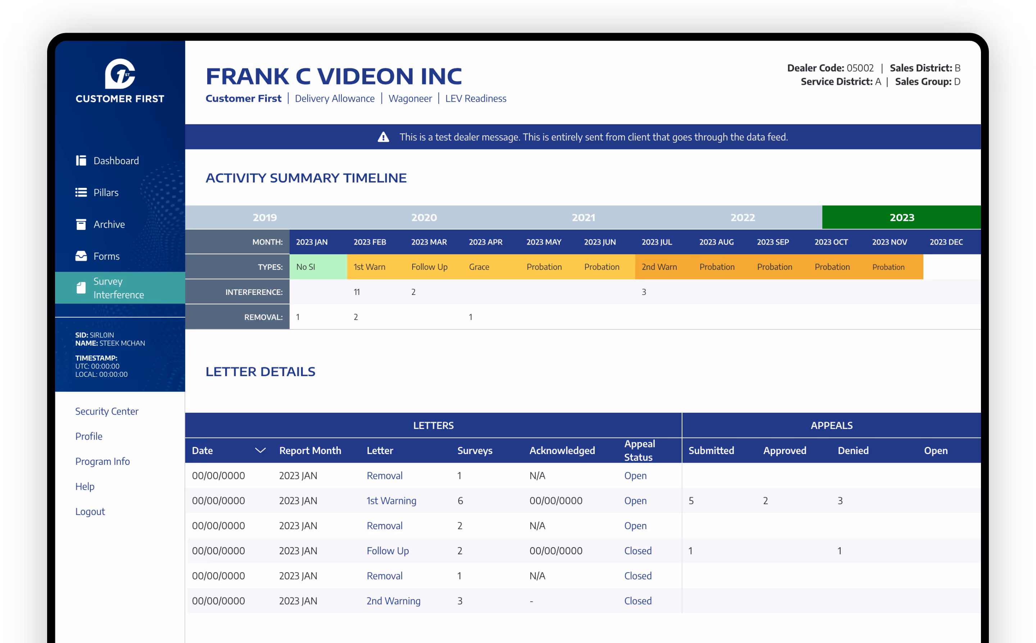This screenshot has width=1036, height=643.
Task: Click the Appeal Status column header
Action: pos(639,450)
